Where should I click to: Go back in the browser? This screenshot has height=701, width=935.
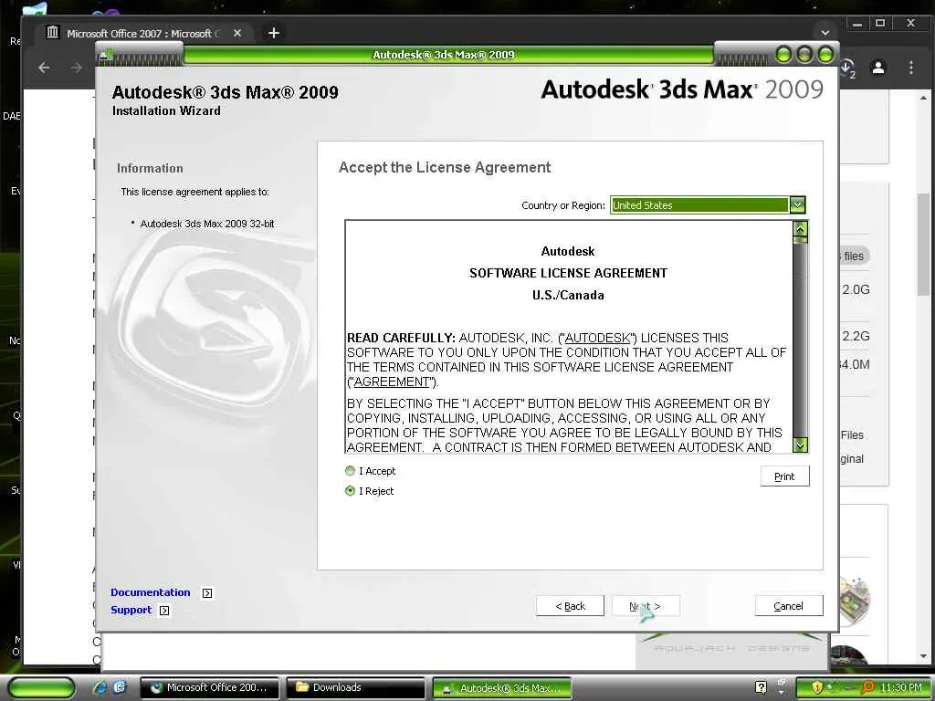(x=44, y=68)
